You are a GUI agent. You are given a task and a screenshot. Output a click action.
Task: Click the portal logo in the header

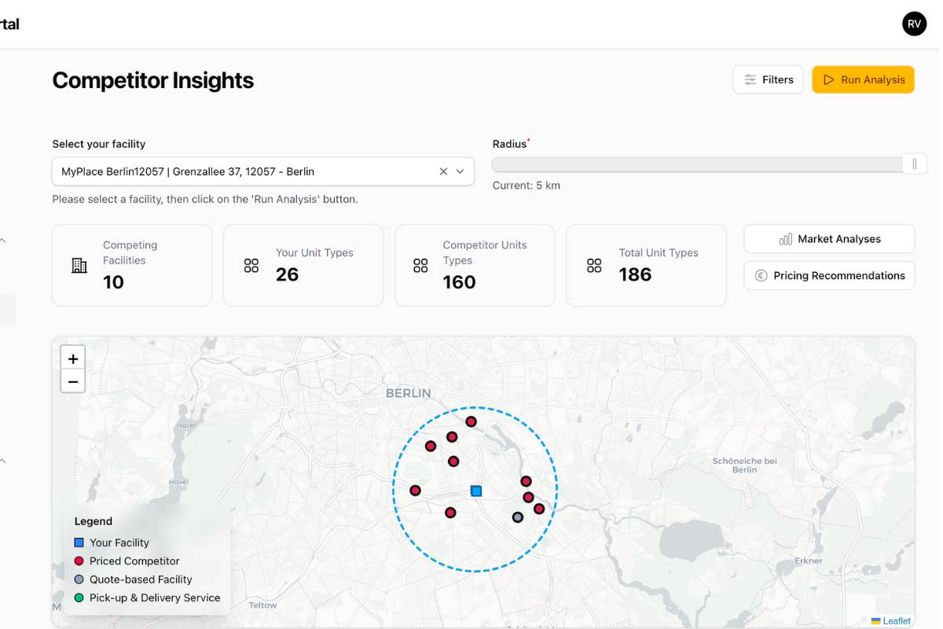coord(9,24)
